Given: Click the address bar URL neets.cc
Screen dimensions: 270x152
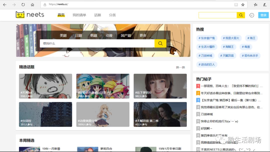Looking at the screenshot, I should point(58,4).
